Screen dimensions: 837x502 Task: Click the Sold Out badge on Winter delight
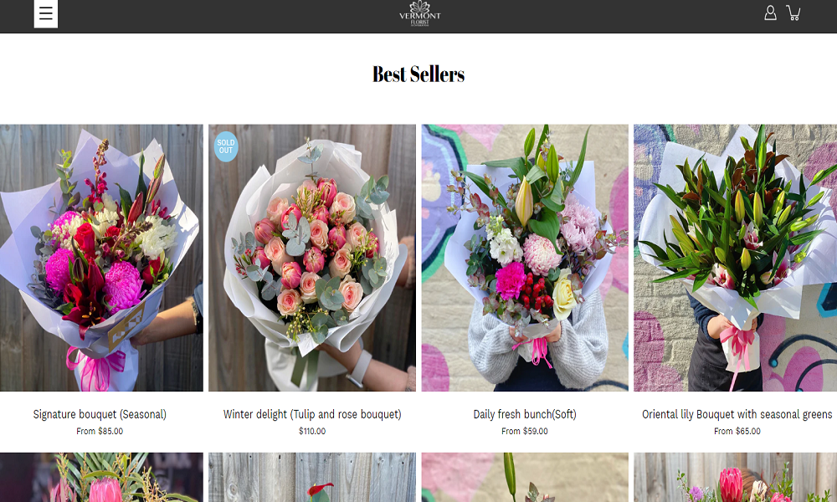click(x=226, y=146)
